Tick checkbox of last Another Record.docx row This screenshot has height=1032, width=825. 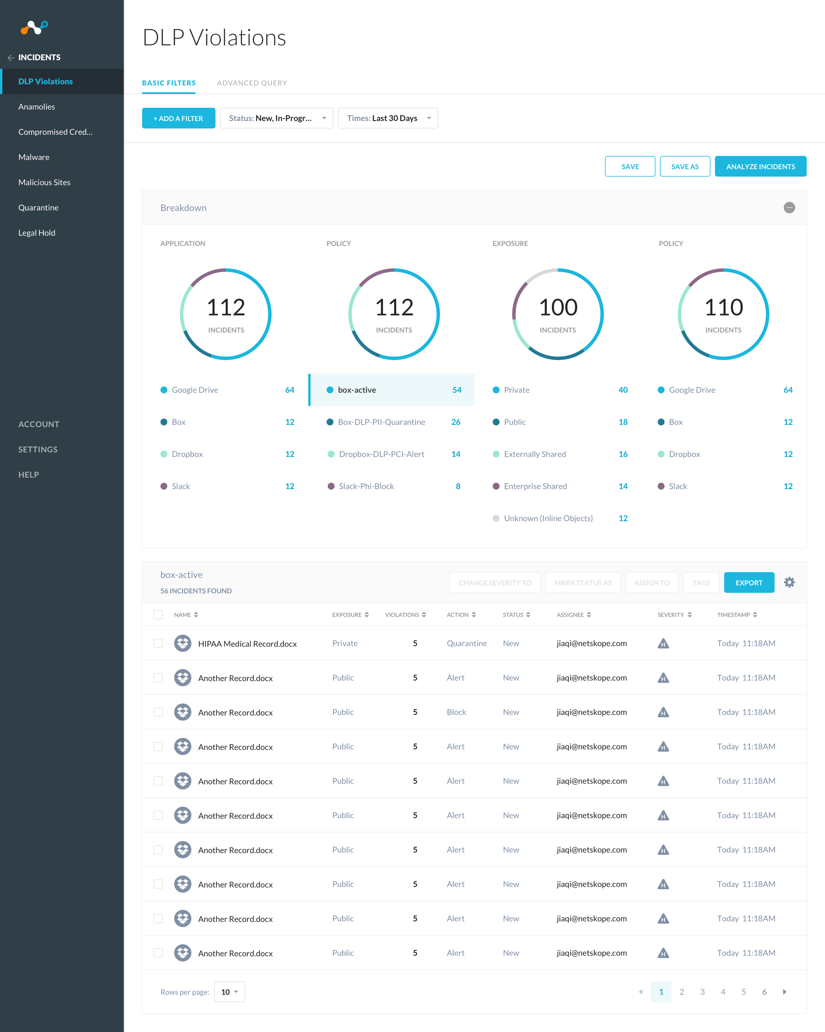(x=158, y=953)
